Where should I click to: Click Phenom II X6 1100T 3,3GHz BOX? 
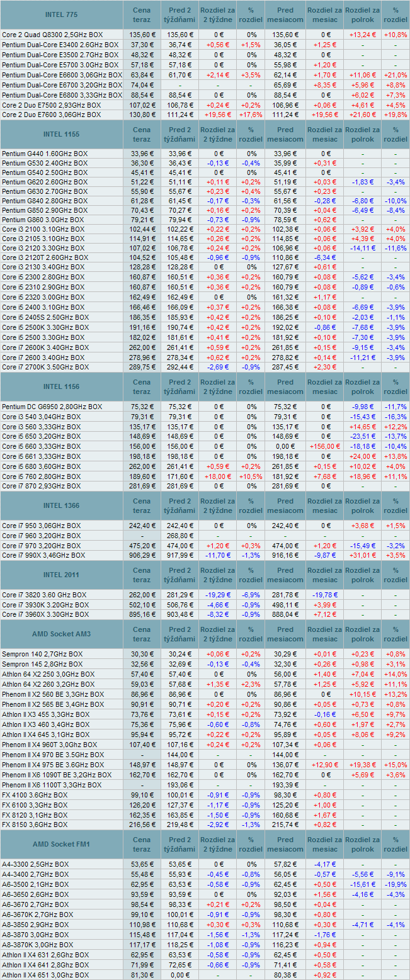[52, 785]
